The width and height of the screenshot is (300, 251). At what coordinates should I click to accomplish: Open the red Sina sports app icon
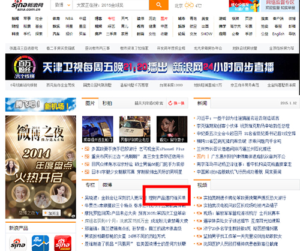63,243
